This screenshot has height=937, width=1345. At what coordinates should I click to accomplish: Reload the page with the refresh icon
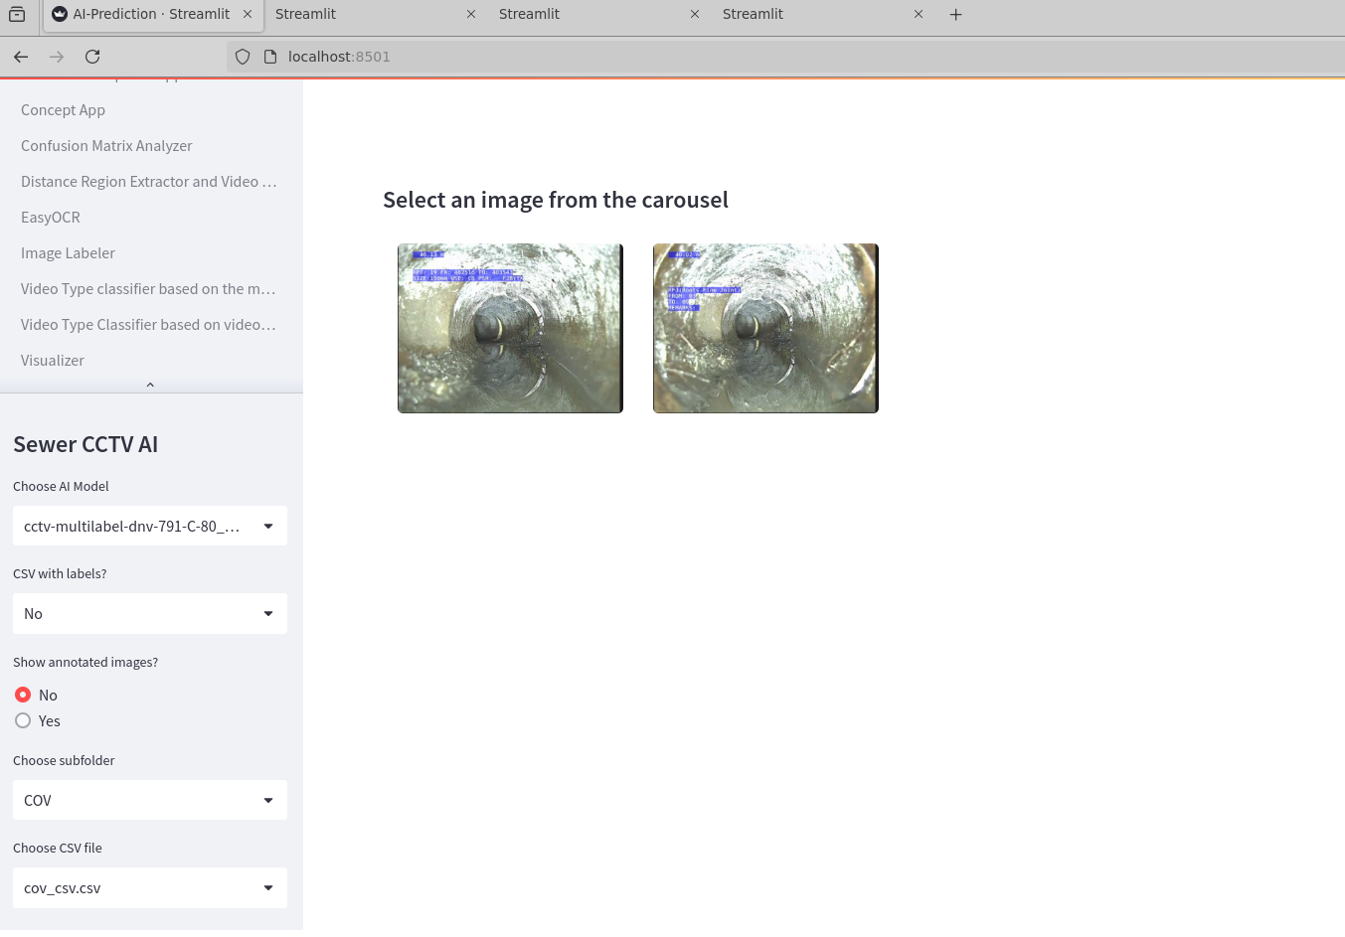(x=92, y=57)
